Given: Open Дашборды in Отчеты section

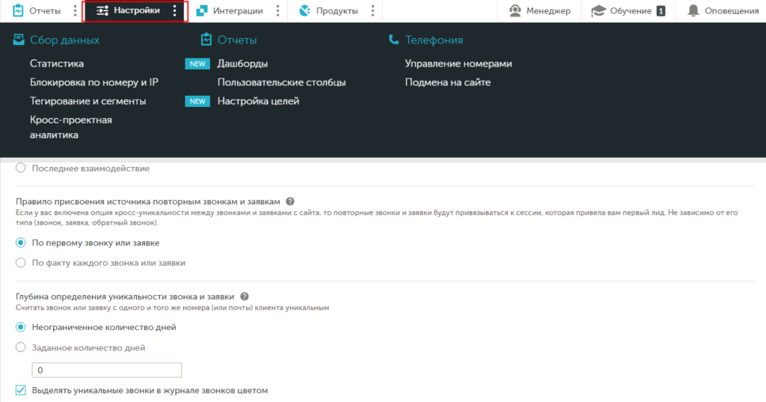Looking at the screenshot, I should [x=242, y=64].
